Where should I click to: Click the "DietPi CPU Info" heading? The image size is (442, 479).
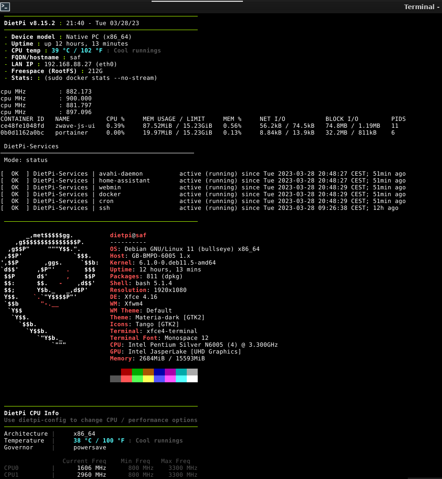(31, 413)
